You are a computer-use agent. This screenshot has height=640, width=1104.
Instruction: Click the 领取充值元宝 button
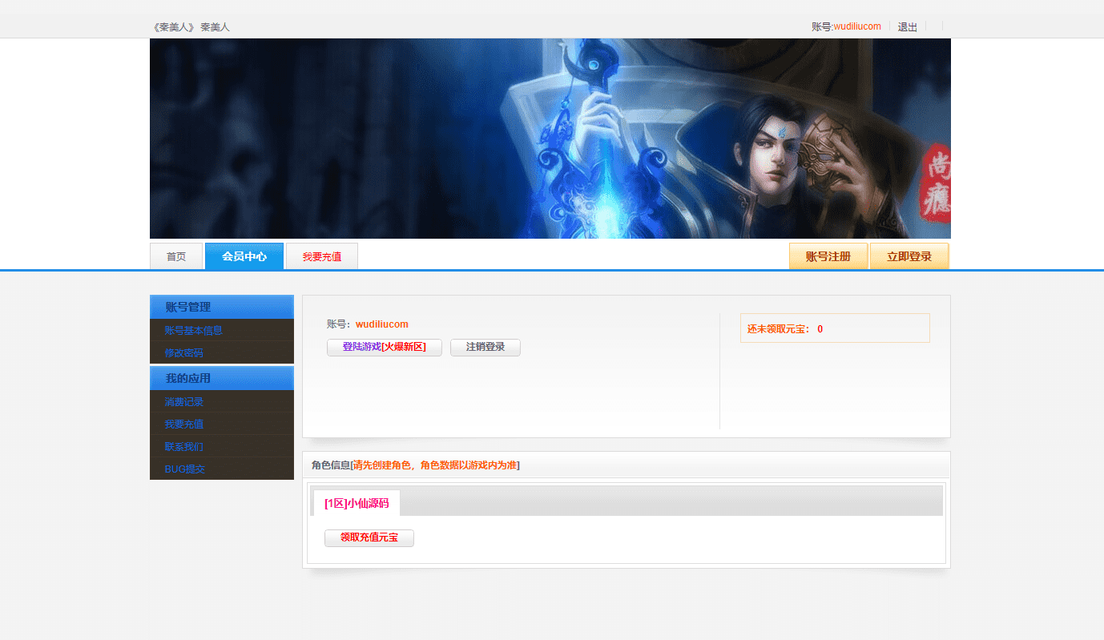369,537
